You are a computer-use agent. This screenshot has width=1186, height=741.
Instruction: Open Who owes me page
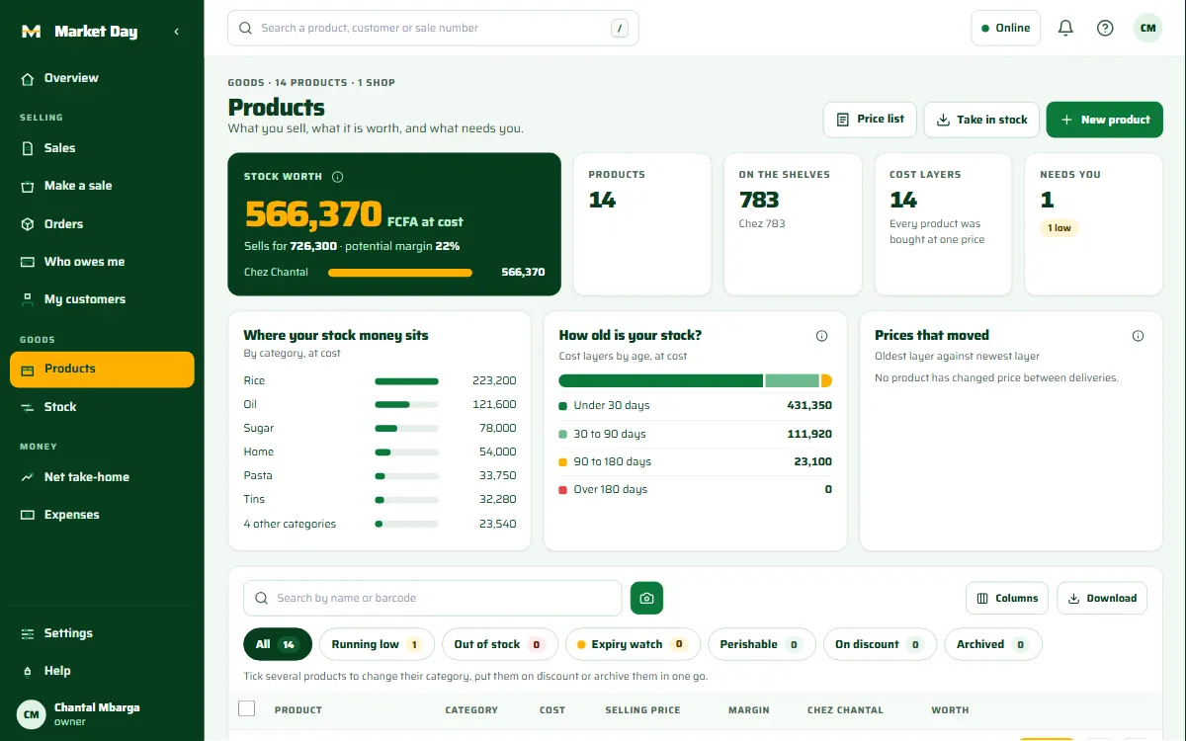coord(102,262)
